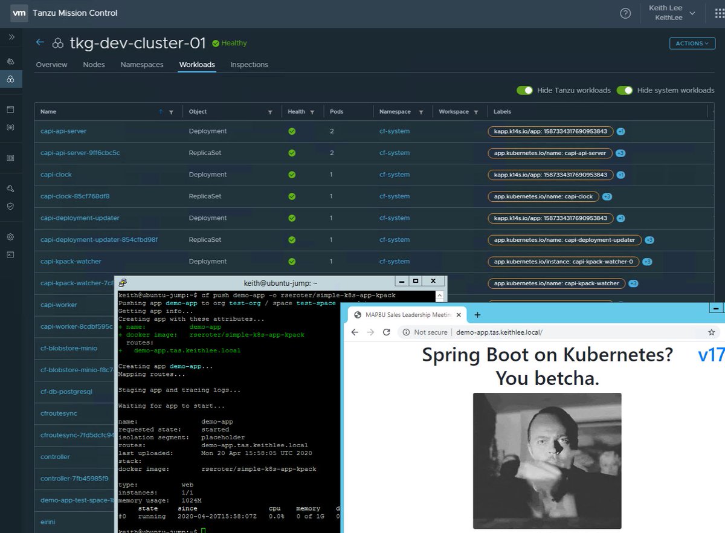
Task: Open the cf-blobstore-minio workload link
Action: 69,349
